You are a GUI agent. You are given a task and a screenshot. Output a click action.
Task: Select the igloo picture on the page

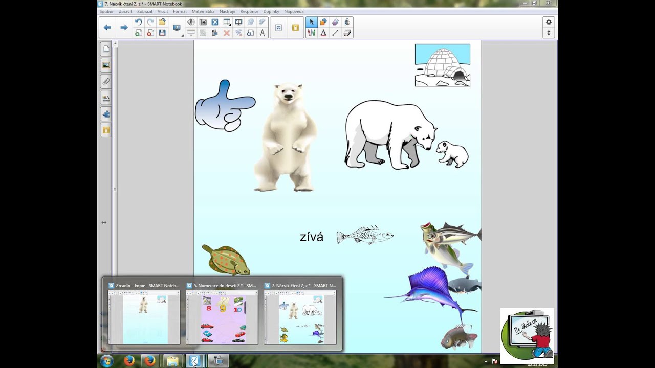point(443,65)
